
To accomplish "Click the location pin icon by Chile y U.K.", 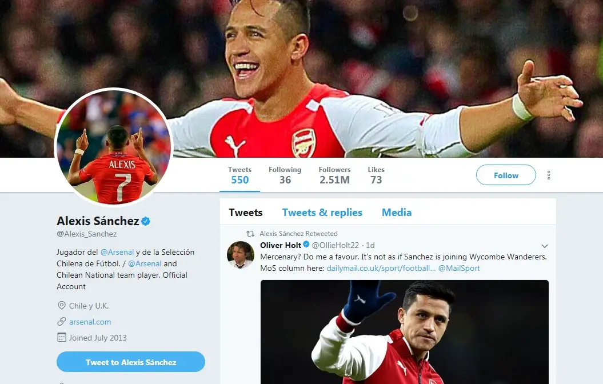I will (62, 306).
